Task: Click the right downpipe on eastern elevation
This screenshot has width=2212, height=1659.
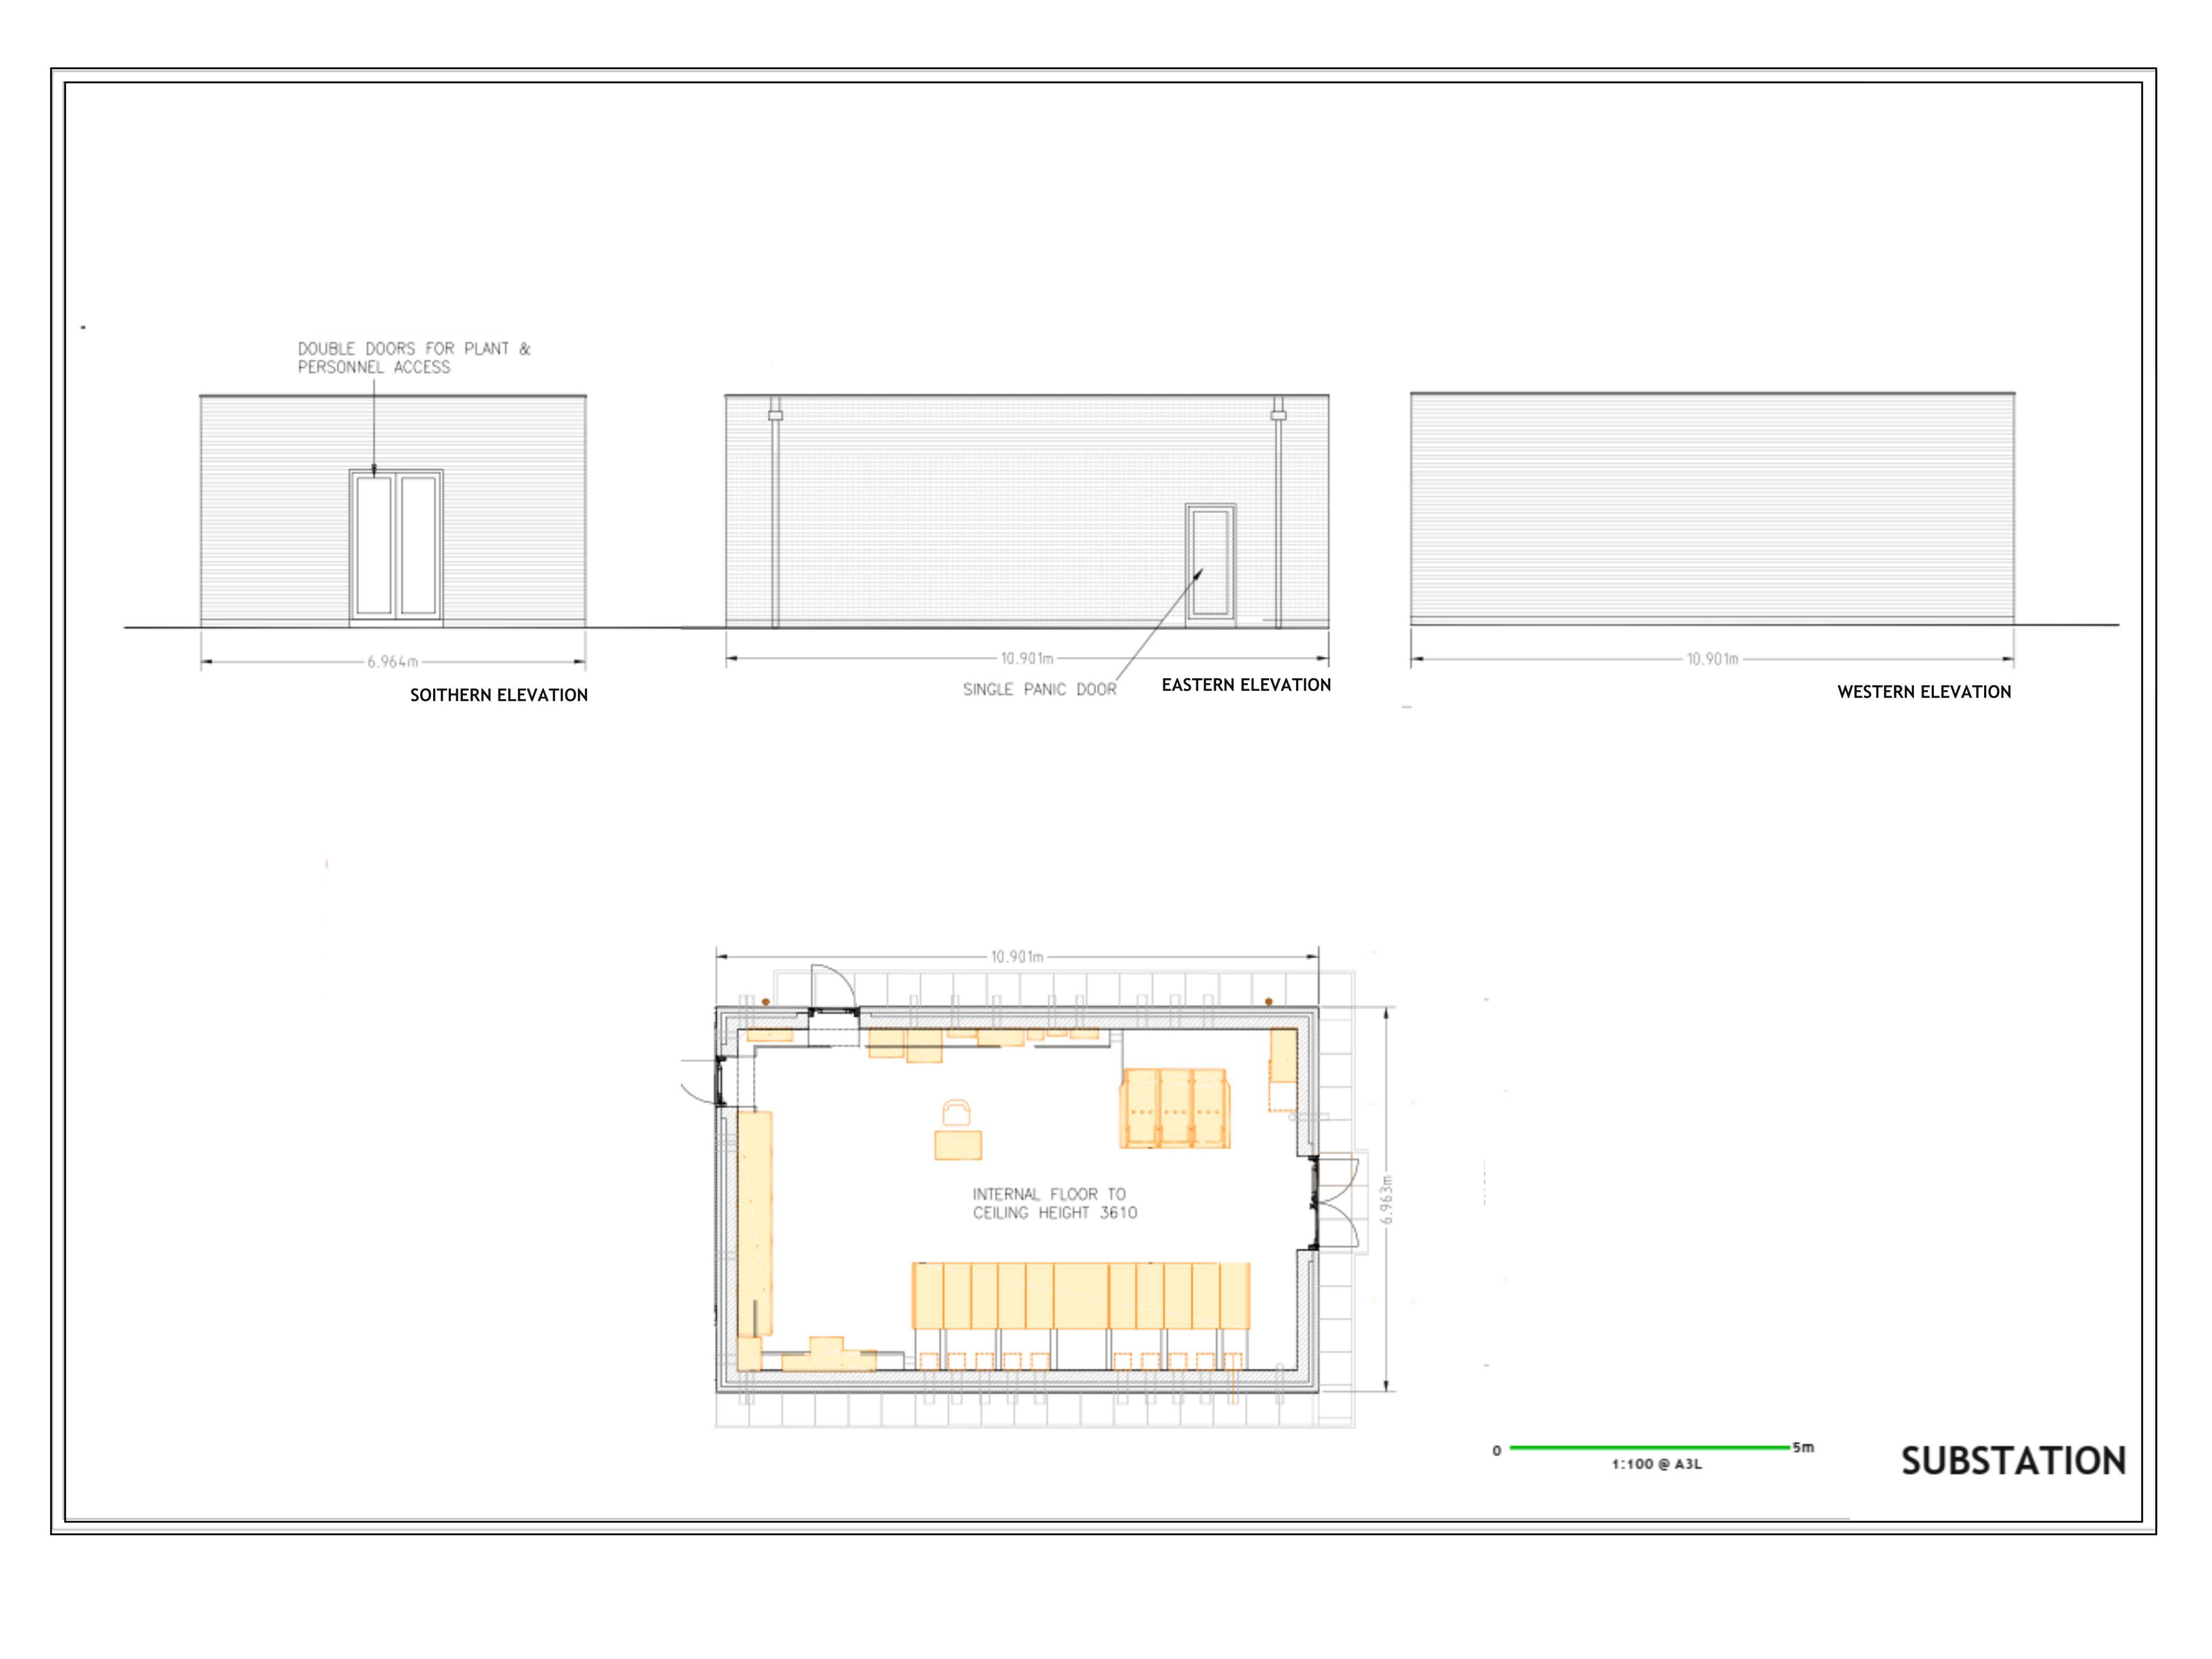Action: pos(1278,512)
